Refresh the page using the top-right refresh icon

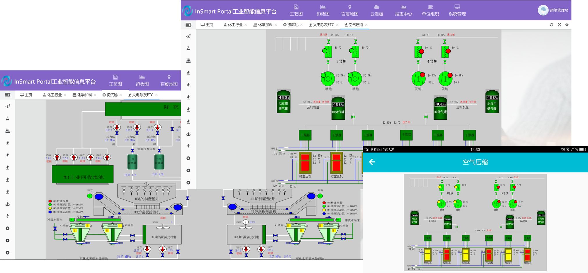click(551, 25)
